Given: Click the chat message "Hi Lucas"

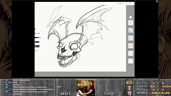Looking at the screenshot, I should tap(16, 85).
